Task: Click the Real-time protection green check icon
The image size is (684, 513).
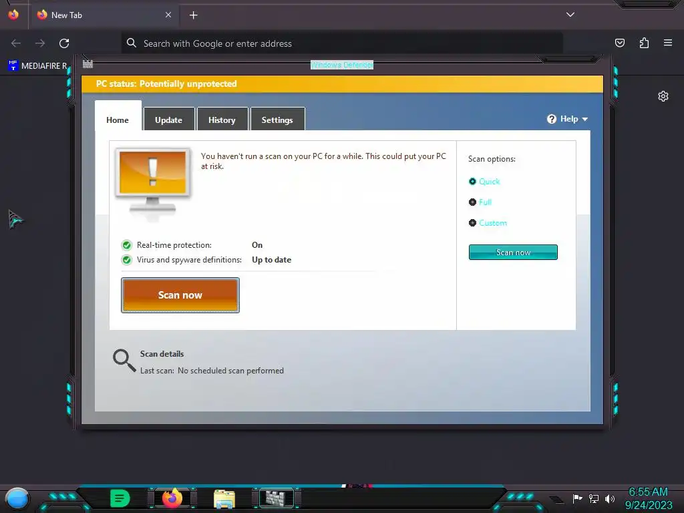Action: pyautogui.click(x=126, y=245)
